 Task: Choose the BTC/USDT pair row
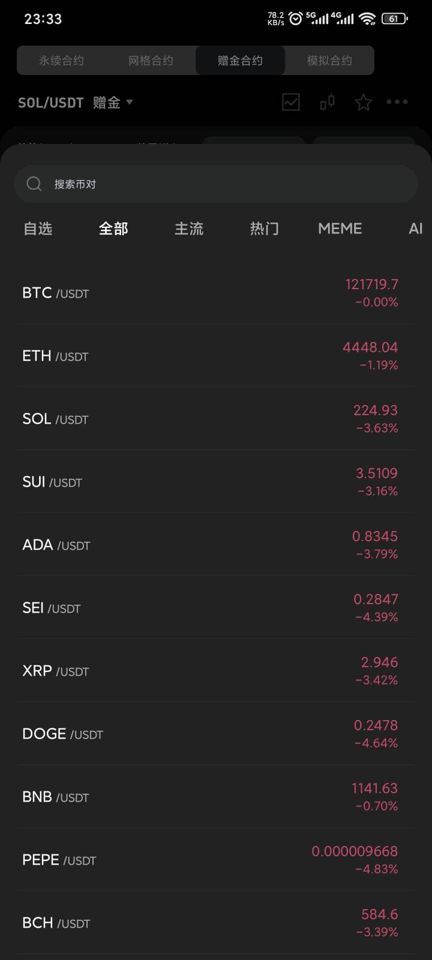click(216, 293)
